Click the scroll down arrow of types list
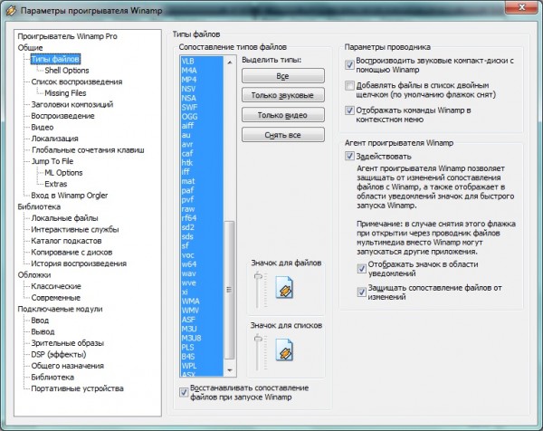This screenshot has width=543, height=431. [x=230, y=370]
